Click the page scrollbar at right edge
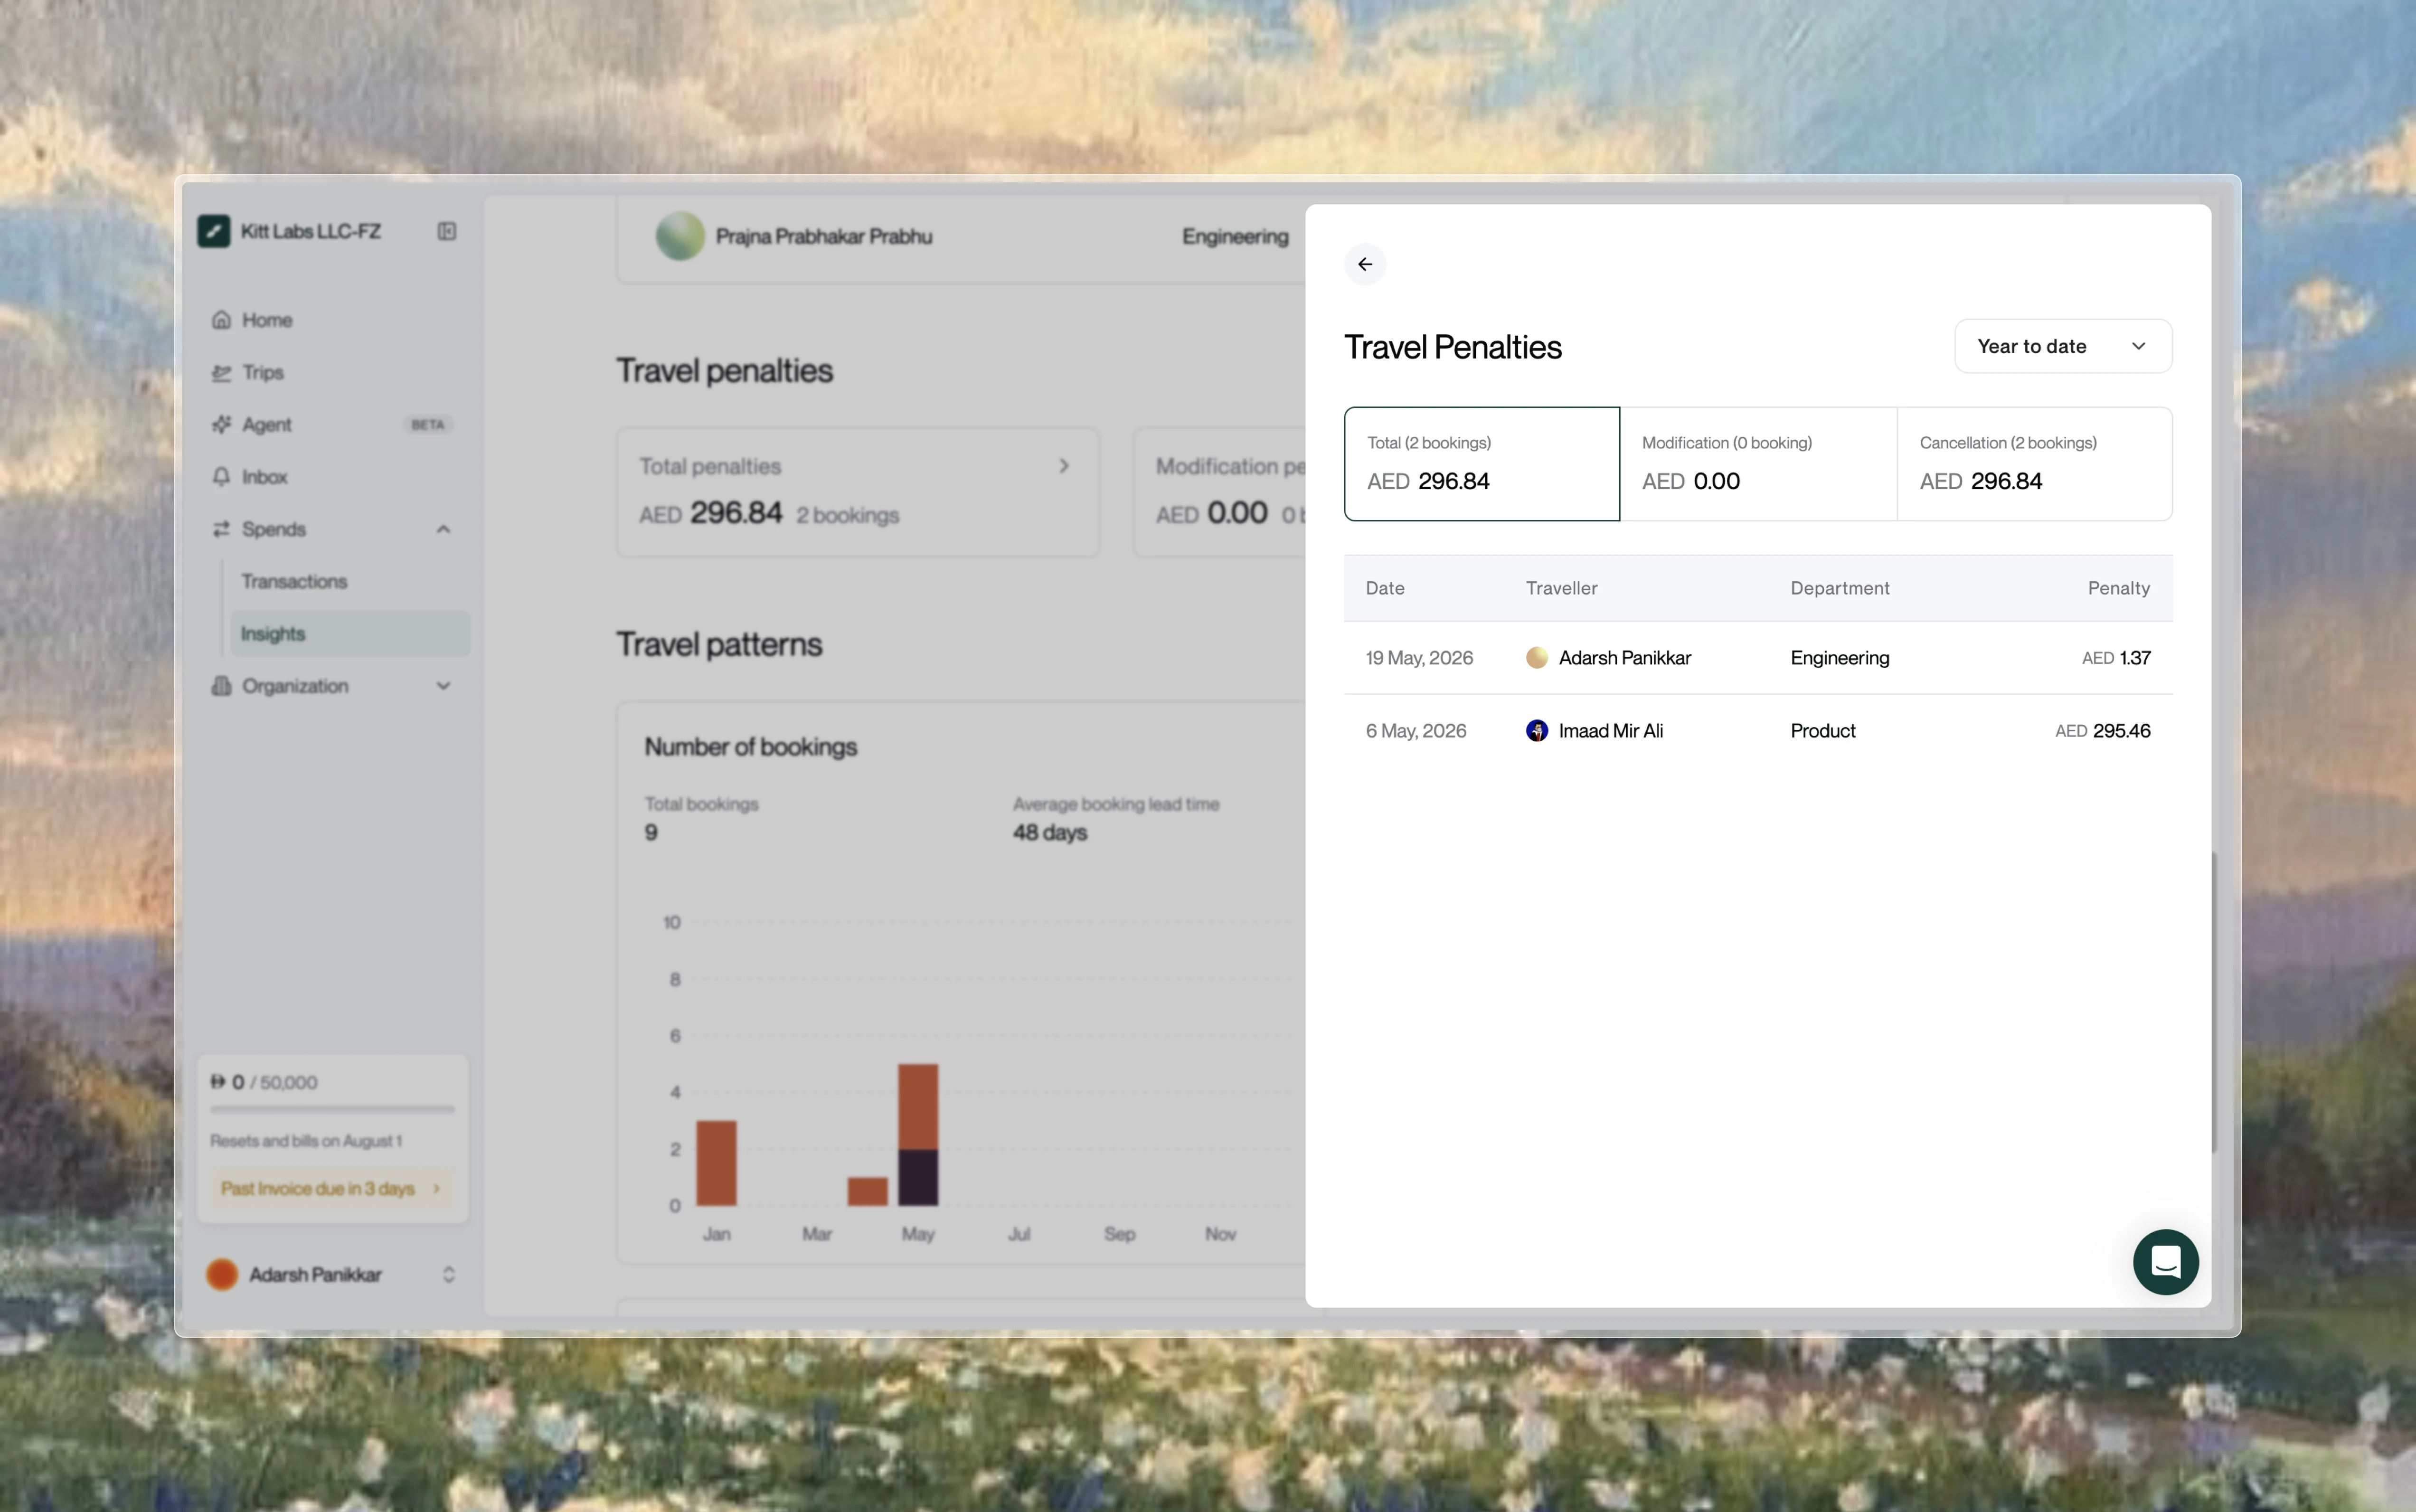This screenshot has height=1512, width=2416. pos(2214,1002)
